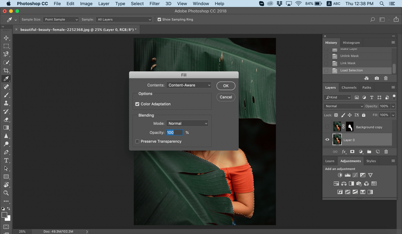Screen dimensions: 402x234
Task: Select the Gradient tool
Action: (x=6, y=128)
